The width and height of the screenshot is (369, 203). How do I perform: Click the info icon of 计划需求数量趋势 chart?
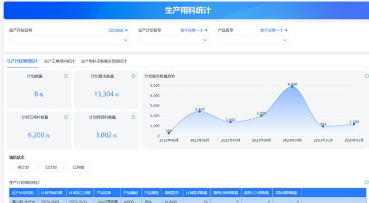[x=367, y=76]
